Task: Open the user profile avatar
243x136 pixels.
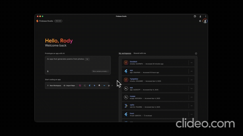Action: (x=205, y=21)
